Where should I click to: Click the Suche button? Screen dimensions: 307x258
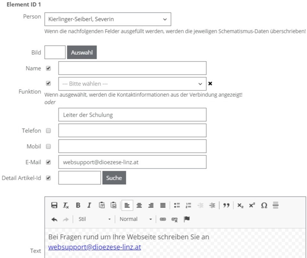114,178
